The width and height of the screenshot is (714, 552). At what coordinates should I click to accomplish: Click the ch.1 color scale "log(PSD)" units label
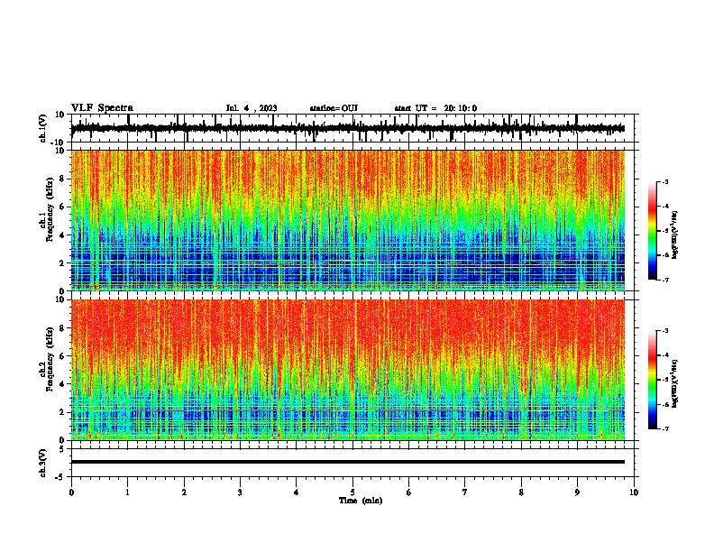point(675,235)
